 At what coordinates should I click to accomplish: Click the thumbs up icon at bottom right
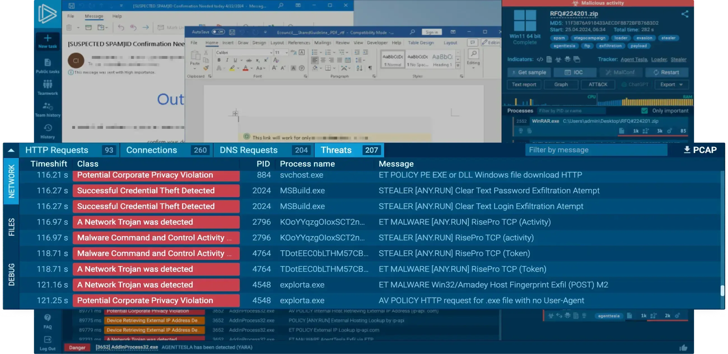click(683, 348)
